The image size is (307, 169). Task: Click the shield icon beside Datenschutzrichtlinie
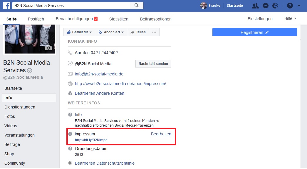70,163
